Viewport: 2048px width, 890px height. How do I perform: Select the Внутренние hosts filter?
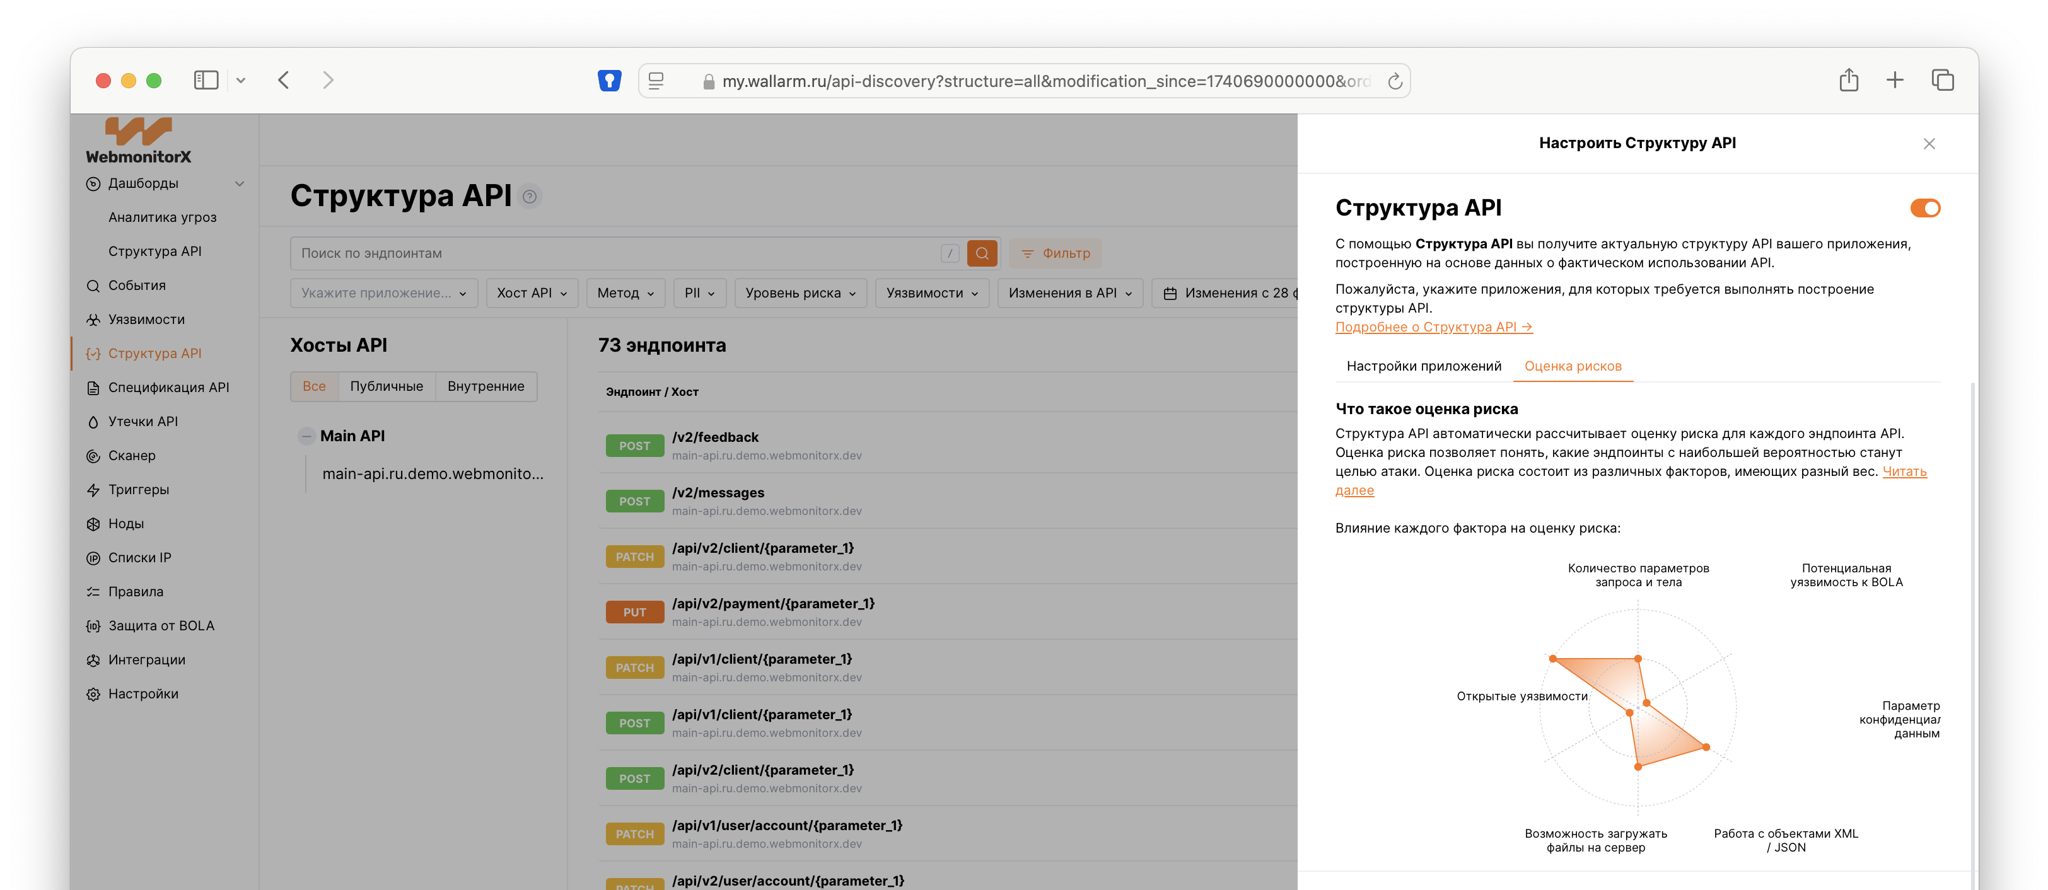pos(486,386)
